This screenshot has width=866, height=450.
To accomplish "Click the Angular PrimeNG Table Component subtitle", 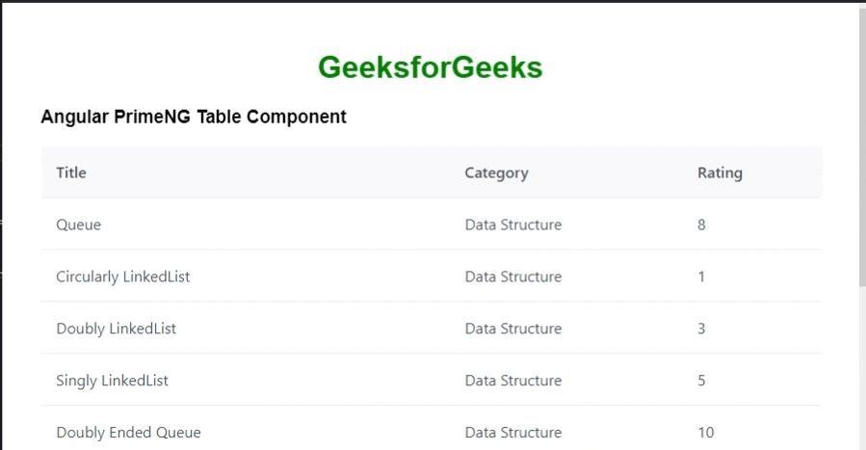I will 194,118.
